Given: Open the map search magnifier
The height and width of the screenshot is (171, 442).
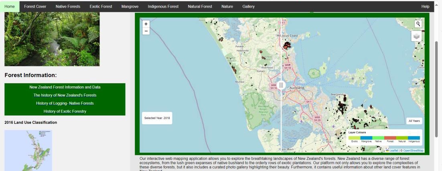Looking at the screenshot, I should [418, 24].
